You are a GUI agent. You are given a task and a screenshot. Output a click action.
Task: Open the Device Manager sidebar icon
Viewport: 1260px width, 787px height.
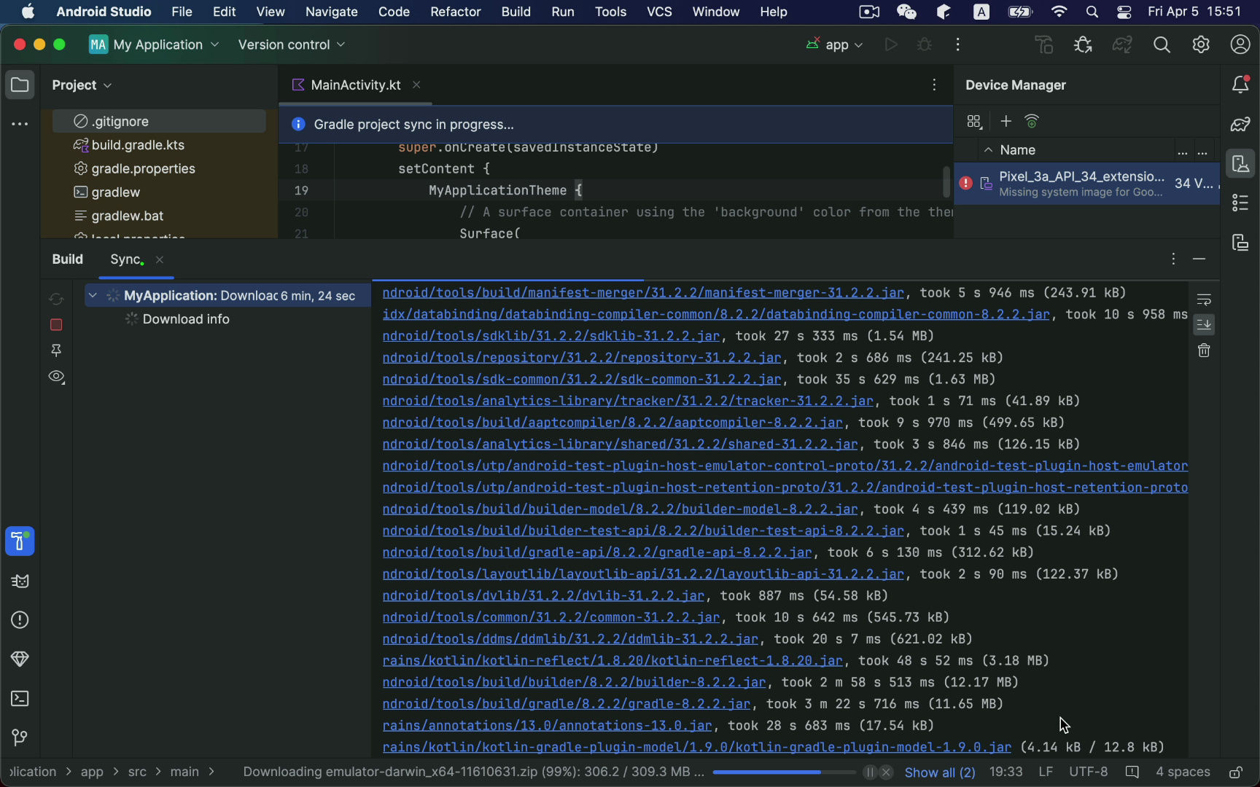pos(1240,164)
